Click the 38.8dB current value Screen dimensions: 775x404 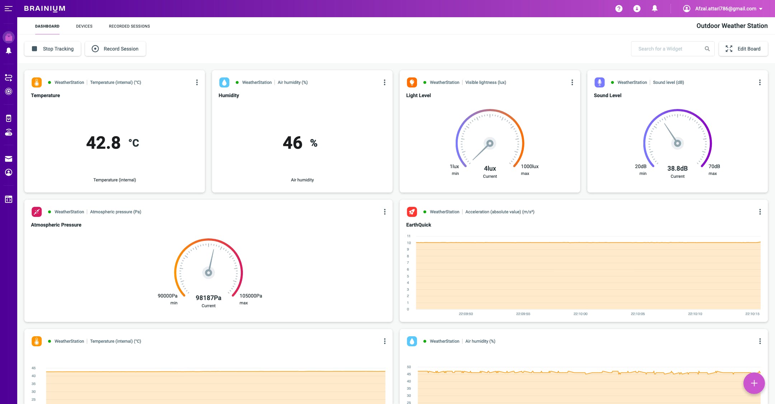[677, 168]
